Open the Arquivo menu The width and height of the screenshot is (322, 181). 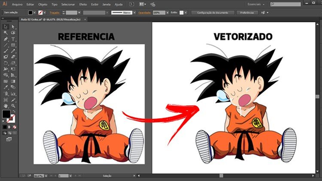click(x=17, y=4)
